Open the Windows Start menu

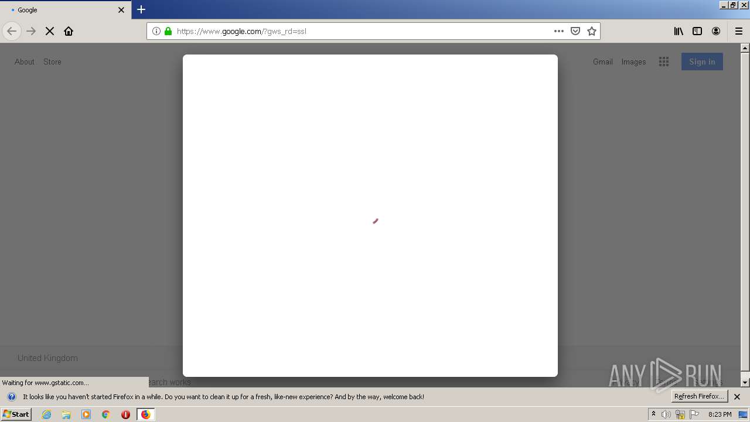pyautogui.click(x=16, y=414)
